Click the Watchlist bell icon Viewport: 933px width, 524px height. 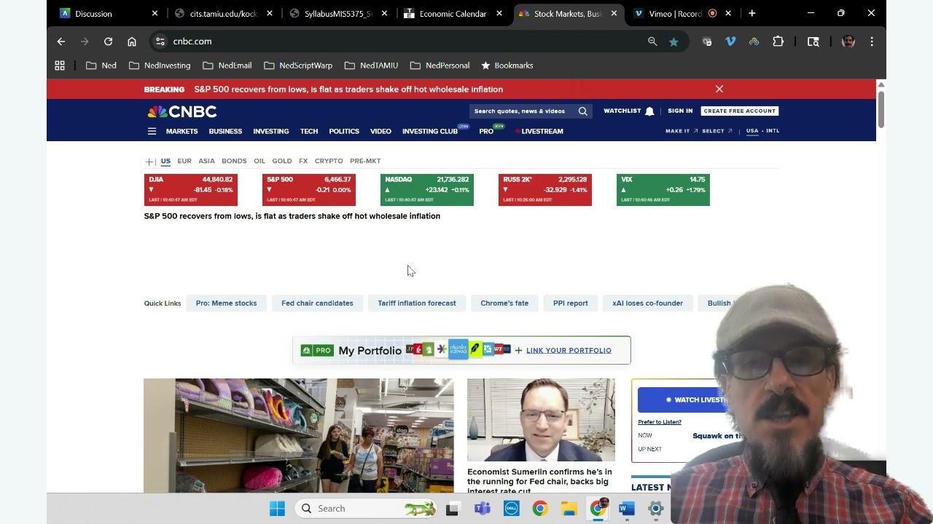(649, 111)
